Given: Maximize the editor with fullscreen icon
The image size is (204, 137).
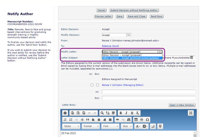Looking at the screenshot, I should (191, 113).
